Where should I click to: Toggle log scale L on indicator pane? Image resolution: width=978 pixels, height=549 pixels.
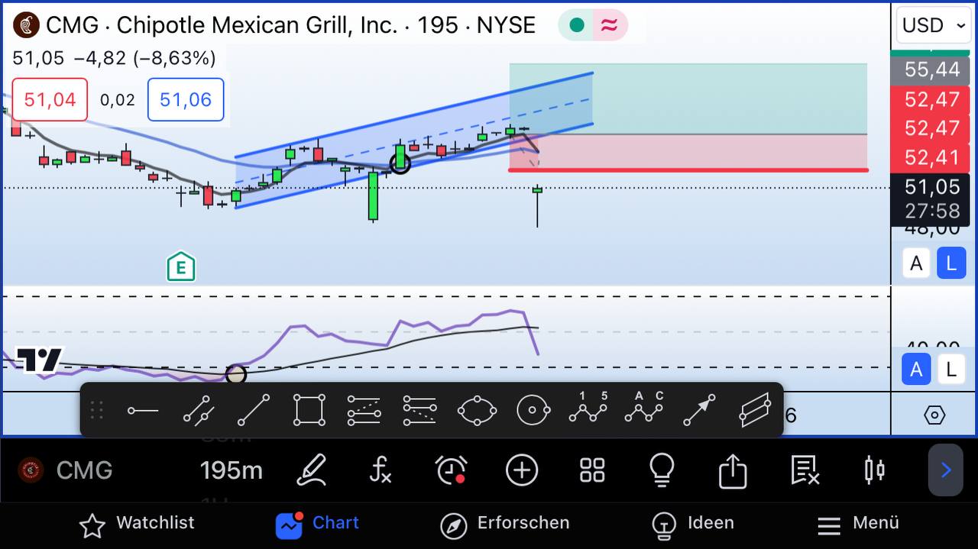pos(951,370)
